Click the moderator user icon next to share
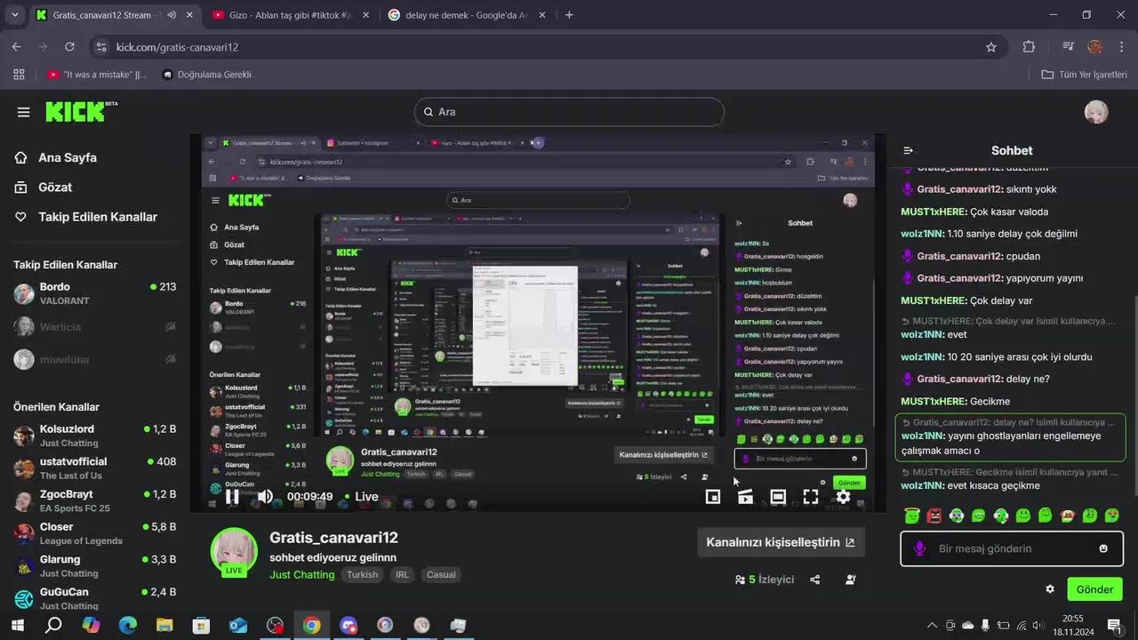Screen dimensions: 1138x640 point(851,580)
